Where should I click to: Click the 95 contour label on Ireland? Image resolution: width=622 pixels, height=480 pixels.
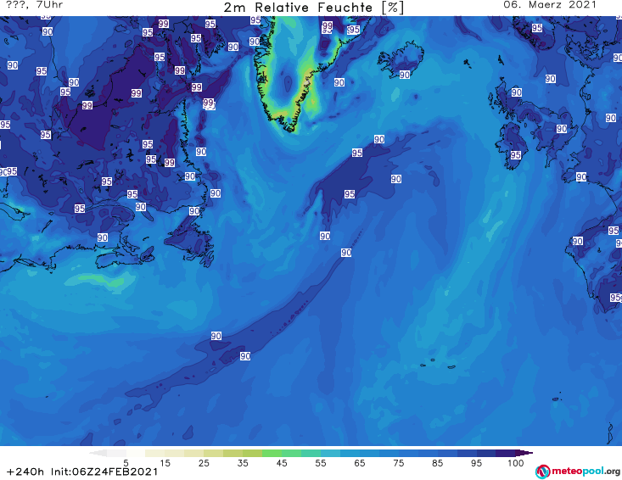click(x=515, y=155)
